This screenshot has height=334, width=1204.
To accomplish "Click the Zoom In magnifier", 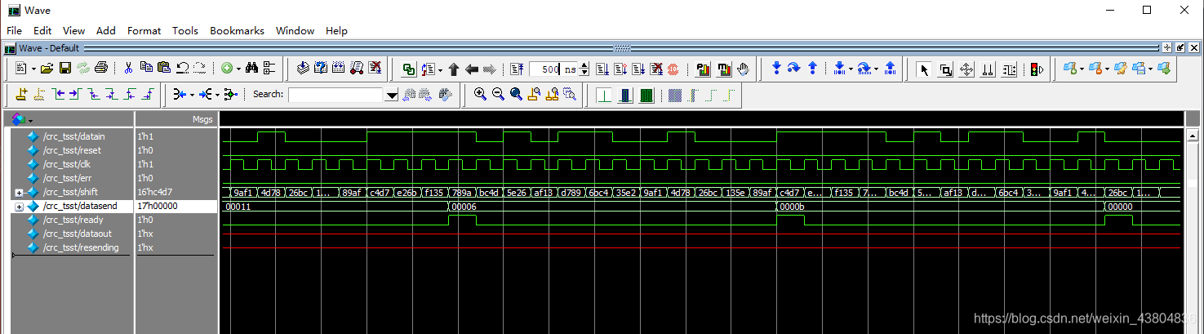I will click(x=480, y=95).
